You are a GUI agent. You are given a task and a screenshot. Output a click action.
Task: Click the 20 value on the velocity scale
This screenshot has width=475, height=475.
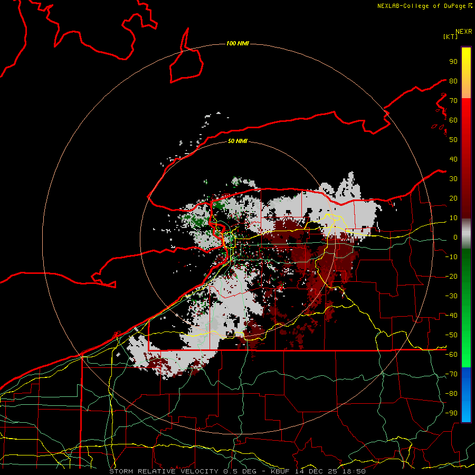(453, 198)
